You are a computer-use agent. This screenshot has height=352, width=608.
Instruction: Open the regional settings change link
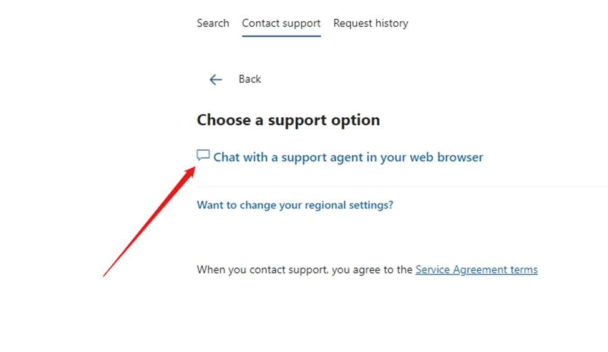(295, 205)
